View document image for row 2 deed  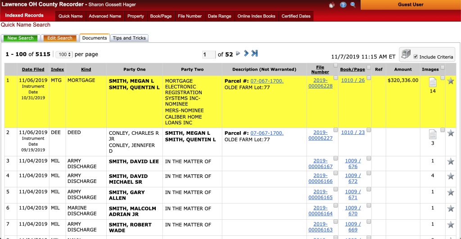coord(433,135)
